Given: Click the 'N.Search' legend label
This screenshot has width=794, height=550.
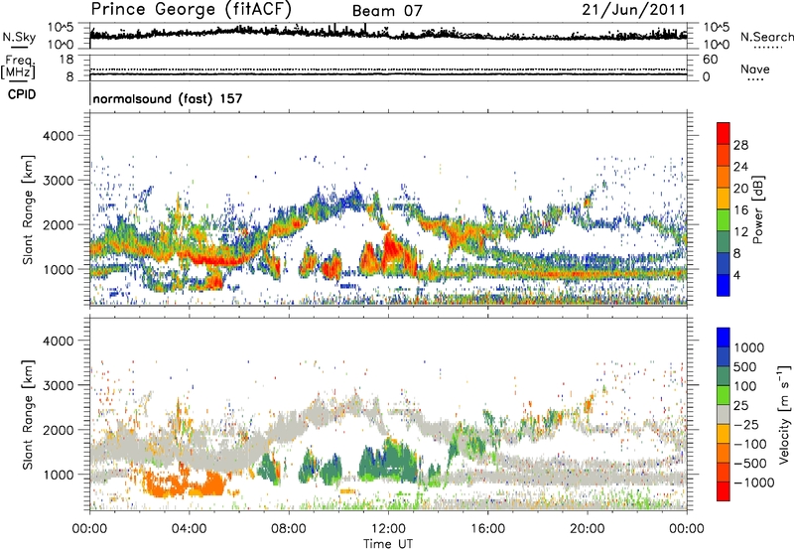Looking at the screenshot, I should [x=766, y=37].
